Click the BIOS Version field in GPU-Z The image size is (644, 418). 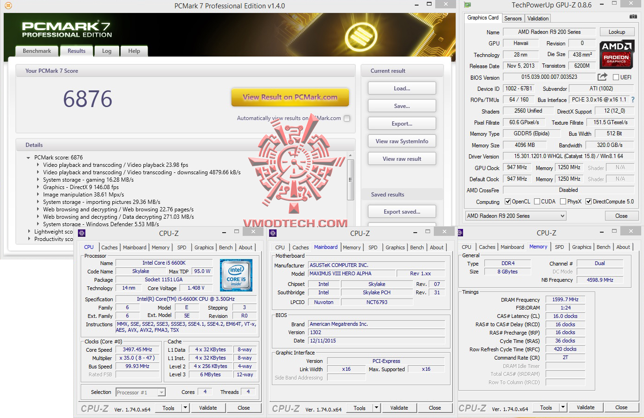tap(549, 77)
